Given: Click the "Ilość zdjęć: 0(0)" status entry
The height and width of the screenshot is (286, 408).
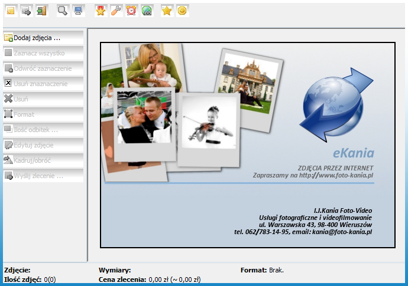Looking at the screenshot, I should click(x=30, y=280).
